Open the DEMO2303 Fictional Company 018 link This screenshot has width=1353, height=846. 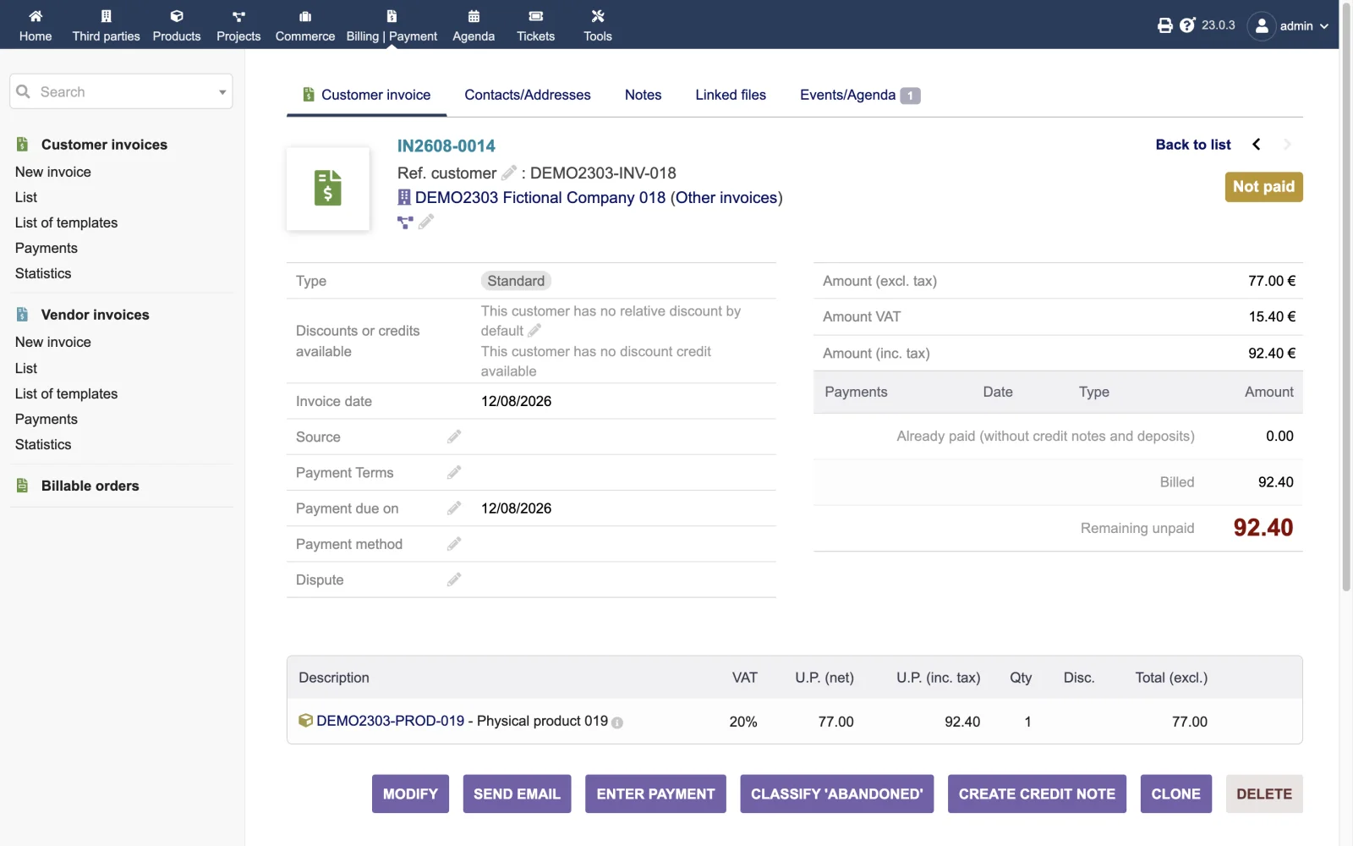click(x=540, y=197)
